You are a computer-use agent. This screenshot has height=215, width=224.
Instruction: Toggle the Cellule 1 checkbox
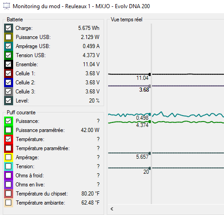(x=9, y=73)
